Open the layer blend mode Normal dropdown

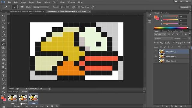[163, 39]
